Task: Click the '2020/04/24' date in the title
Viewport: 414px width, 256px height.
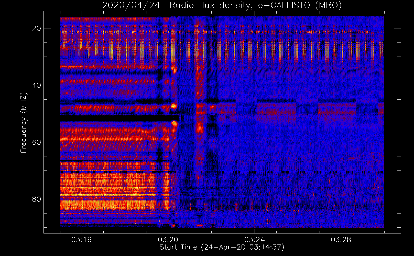Action: [x=131, y=5]
